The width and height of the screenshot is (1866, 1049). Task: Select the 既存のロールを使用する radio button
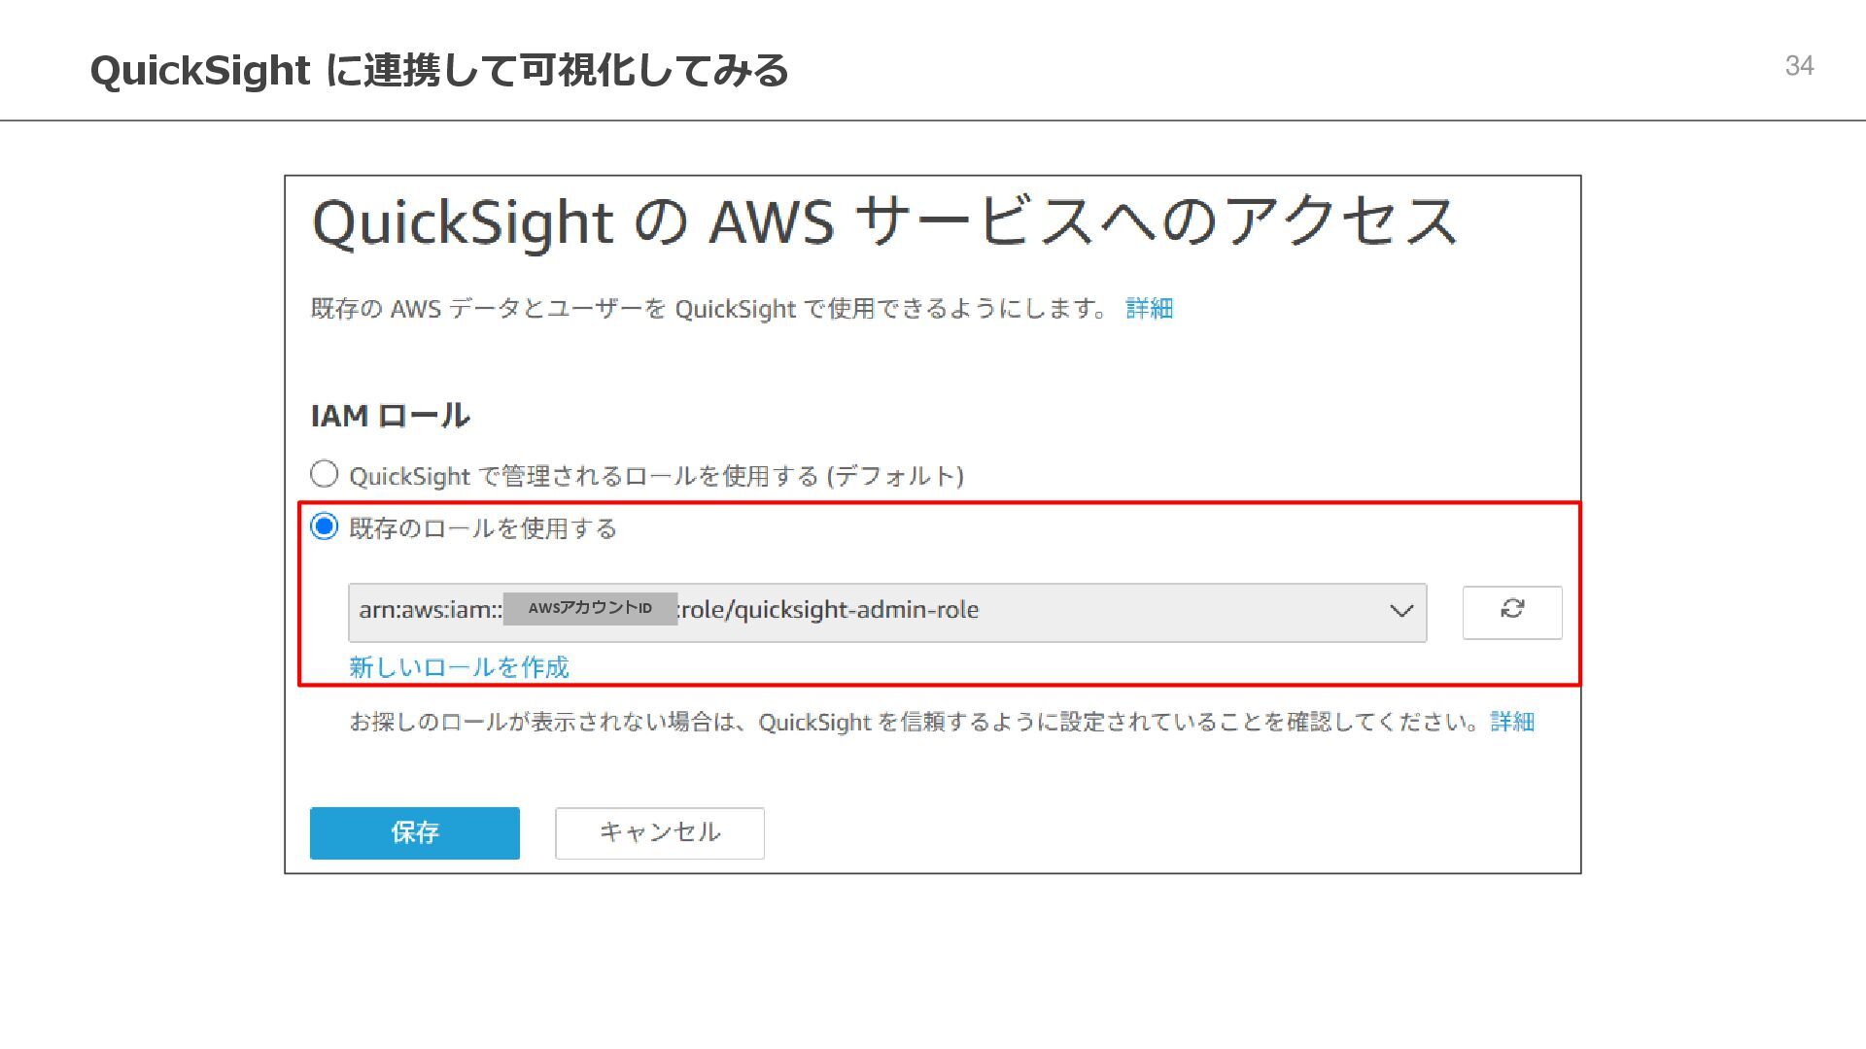click(x=324, y=526)
